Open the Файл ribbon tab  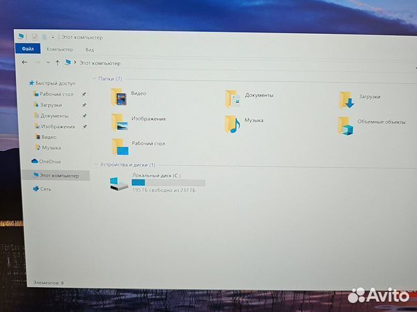[x=28, y=49]
